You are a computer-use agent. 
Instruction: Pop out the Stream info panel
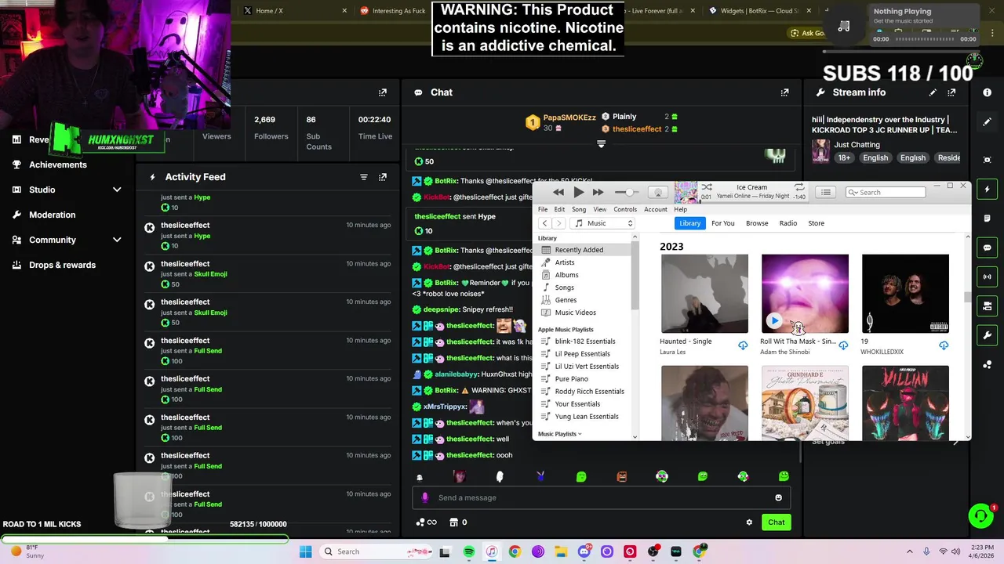(x=951, y=92)
